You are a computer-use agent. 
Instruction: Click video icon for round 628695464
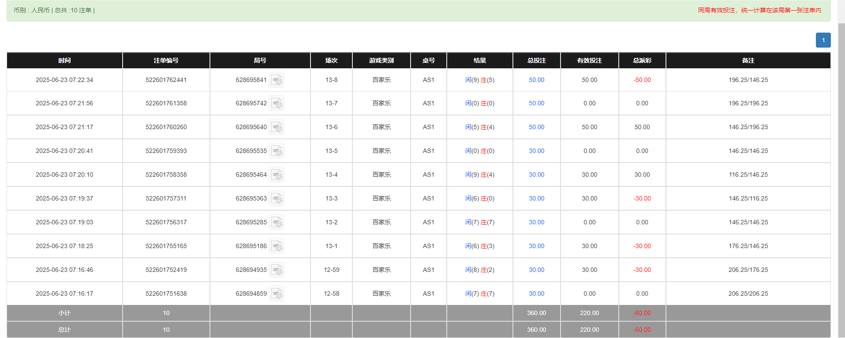tap(277, 175)
